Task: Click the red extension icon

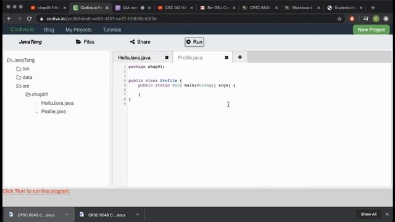Action: click(352, 18)
